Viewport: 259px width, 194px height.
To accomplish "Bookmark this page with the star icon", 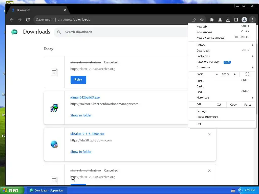I will coord(202,20).
